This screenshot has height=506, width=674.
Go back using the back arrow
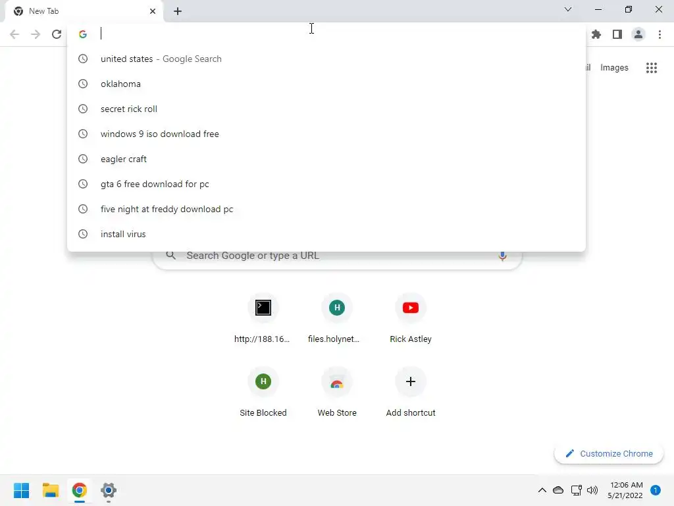(x=14, y=34)
